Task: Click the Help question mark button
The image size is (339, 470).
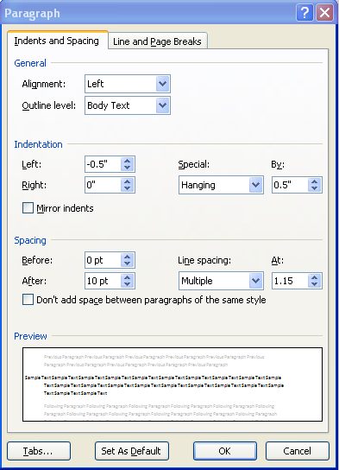Action: click(304, 13)
